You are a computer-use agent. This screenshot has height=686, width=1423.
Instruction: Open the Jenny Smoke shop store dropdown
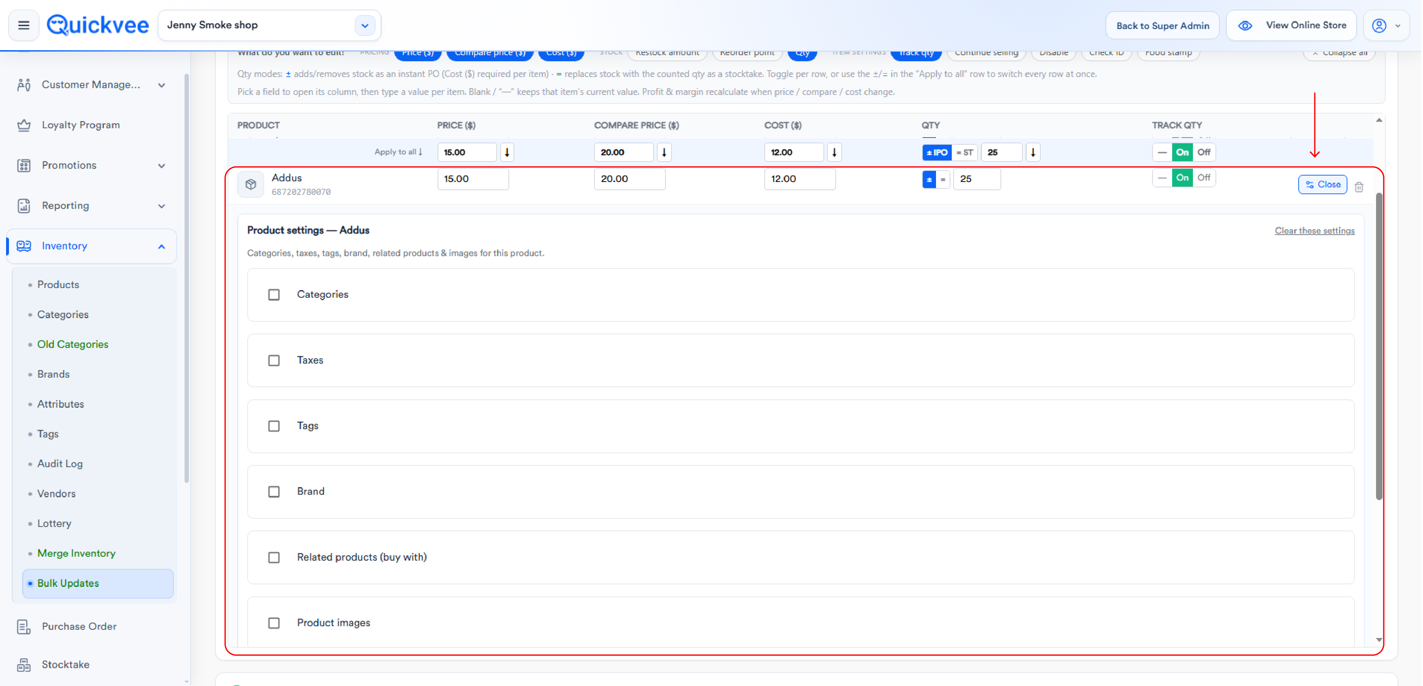[364, 25]
